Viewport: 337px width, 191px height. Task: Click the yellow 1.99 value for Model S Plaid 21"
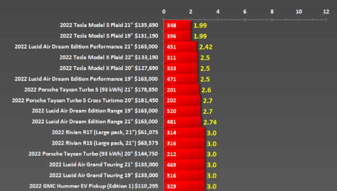200,26
